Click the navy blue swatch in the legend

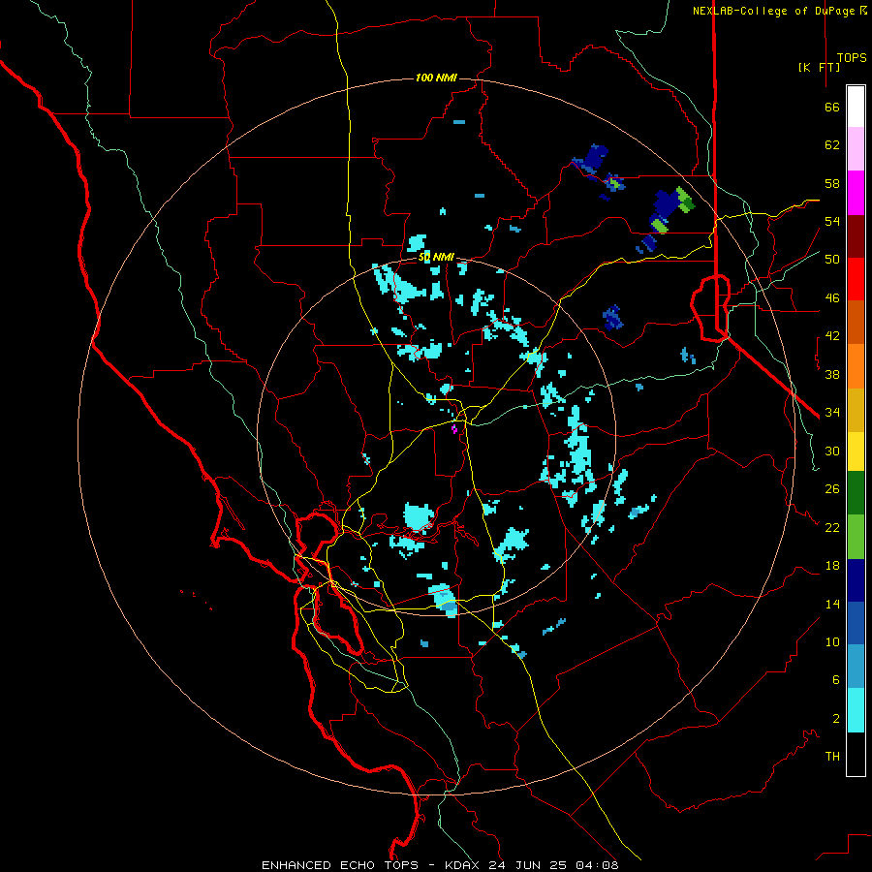856,580
